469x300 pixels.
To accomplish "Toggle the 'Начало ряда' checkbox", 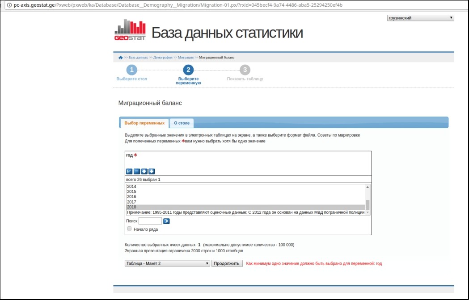I will coord(130,229).
